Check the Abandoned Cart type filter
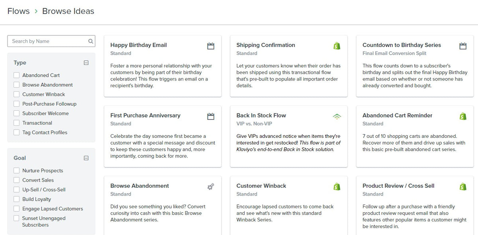Screen dimensions: 478x235 pyautogui.click(x=16, y=75)
